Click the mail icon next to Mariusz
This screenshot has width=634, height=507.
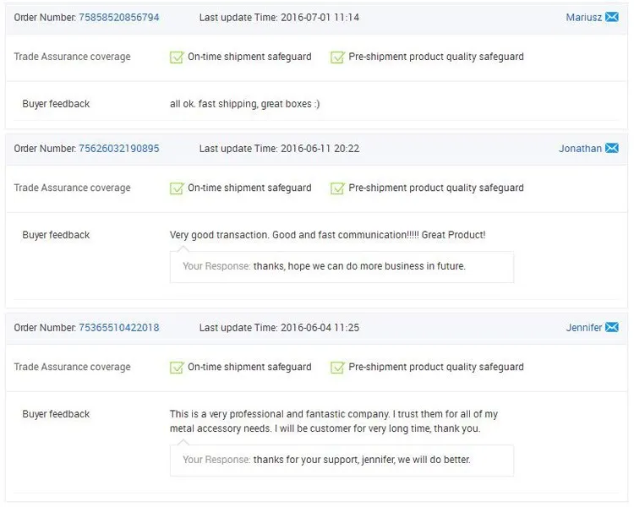tap(612, 17)
